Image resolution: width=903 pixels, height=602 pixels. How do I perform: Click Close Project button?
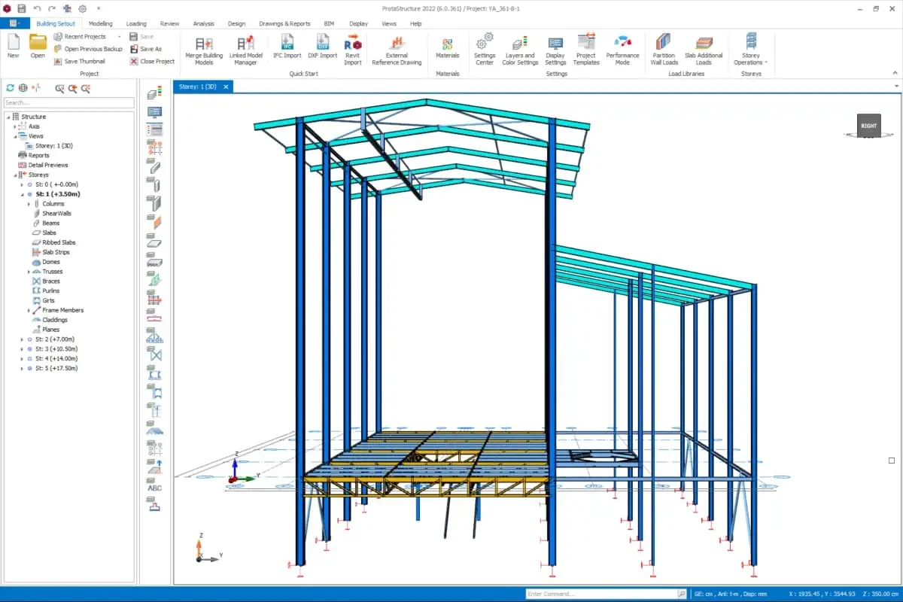152,61
